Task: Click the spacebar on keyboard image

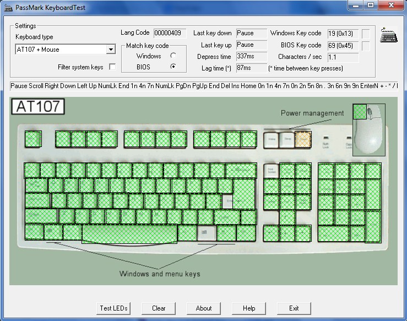Action: [x=129, y=234]
